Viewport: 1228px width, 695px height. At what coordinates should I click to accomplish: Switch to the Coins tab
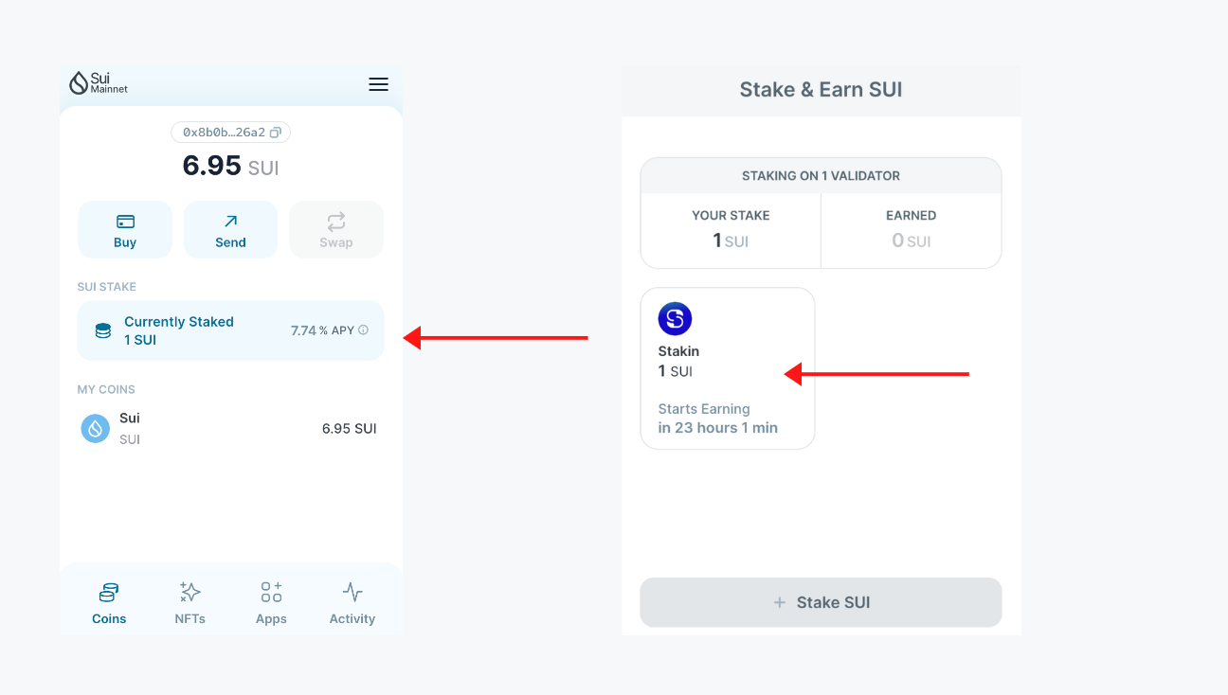pyautogui.click(x=108, y=601)
